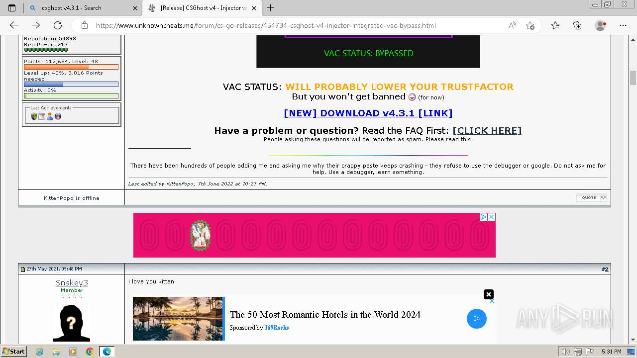Open the FAQ CLICK HERE link
This screenshot has width=637, height=358.
tap(487, 130)
